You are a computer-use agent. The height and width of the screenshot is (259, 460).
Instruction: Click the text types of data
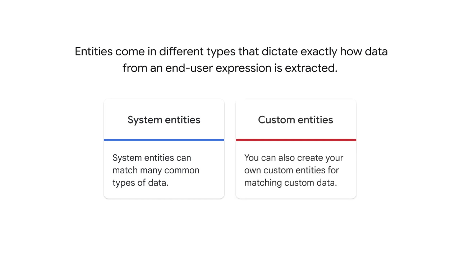click(x=141, y=183)
